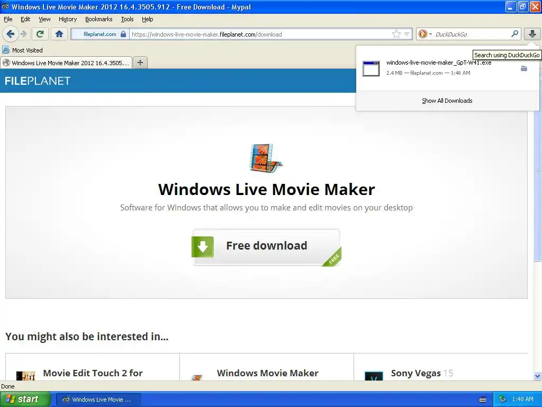Open the DuckDuckGo search engine selector
This screenshot has width=542, height=407.
click(x=425, y=34)
